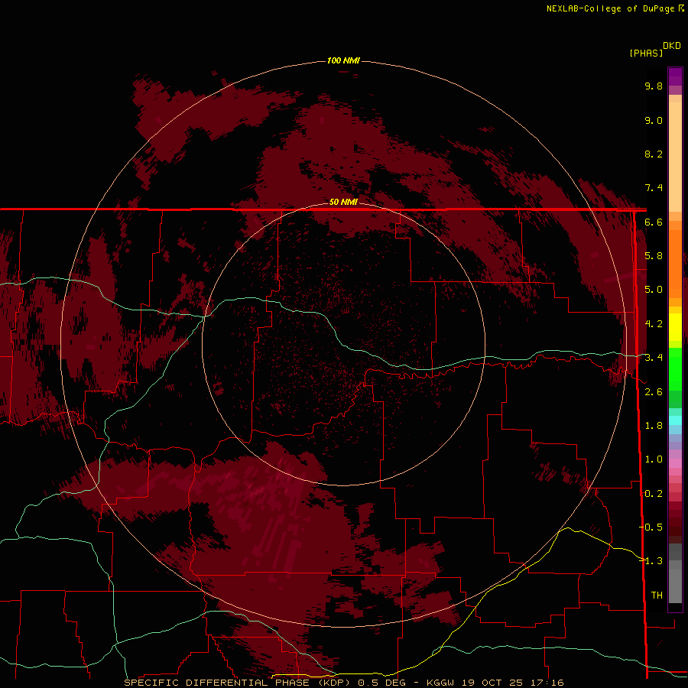The height and width of the screenshot is (688, 688).
Task: Select the 50 NMI range ring label
Action: coord(343,202)
